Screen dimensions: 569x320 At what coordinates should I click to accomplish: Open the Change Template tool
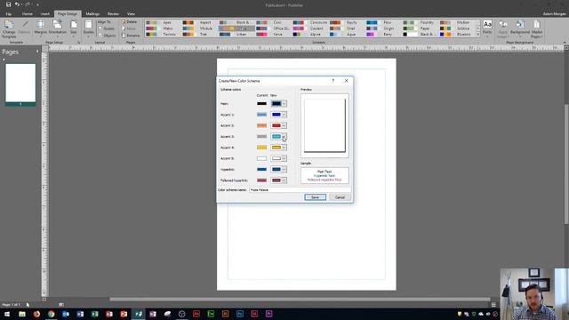pyautogui.click(x=9, y=29)
